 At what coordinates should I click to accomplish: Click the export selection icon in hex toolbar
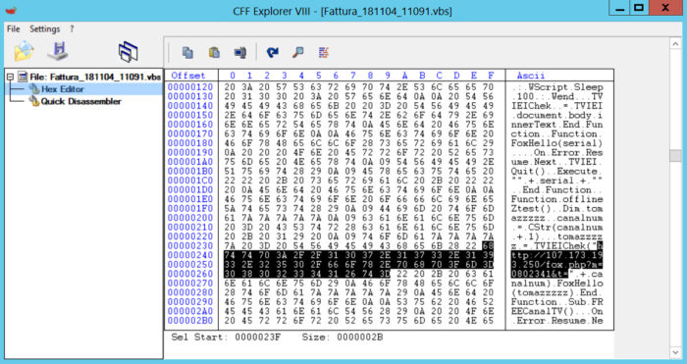[240, 53]
